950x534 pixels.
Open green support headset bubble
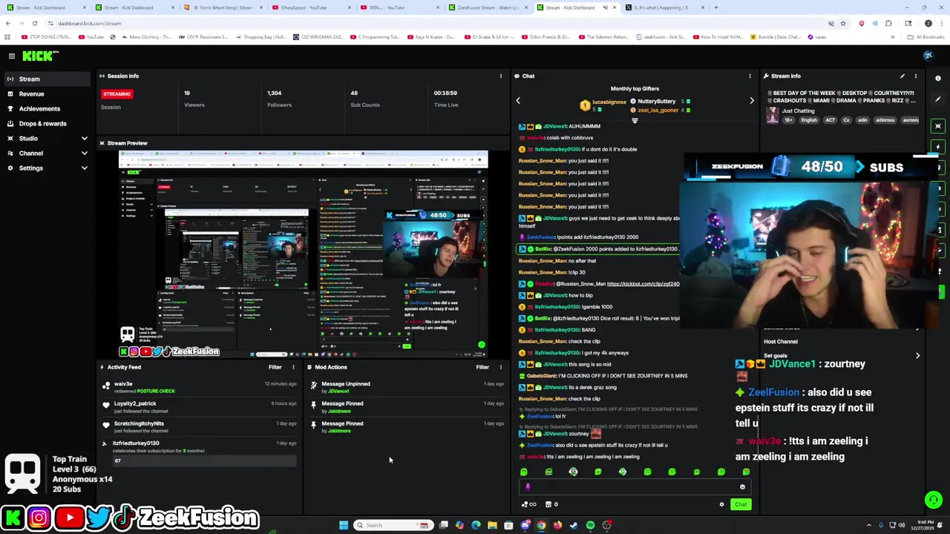[x=934, y=500]
